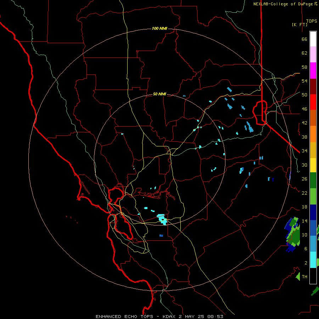
Task: Select the medium blue legend swatch
Action: coord(313,228)
